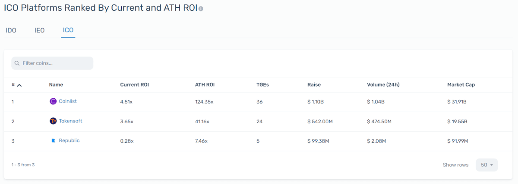This screenshot has height=184, width=518.
Task: Sort by the ATH ROI column header
Action: (x=205, y=85)
